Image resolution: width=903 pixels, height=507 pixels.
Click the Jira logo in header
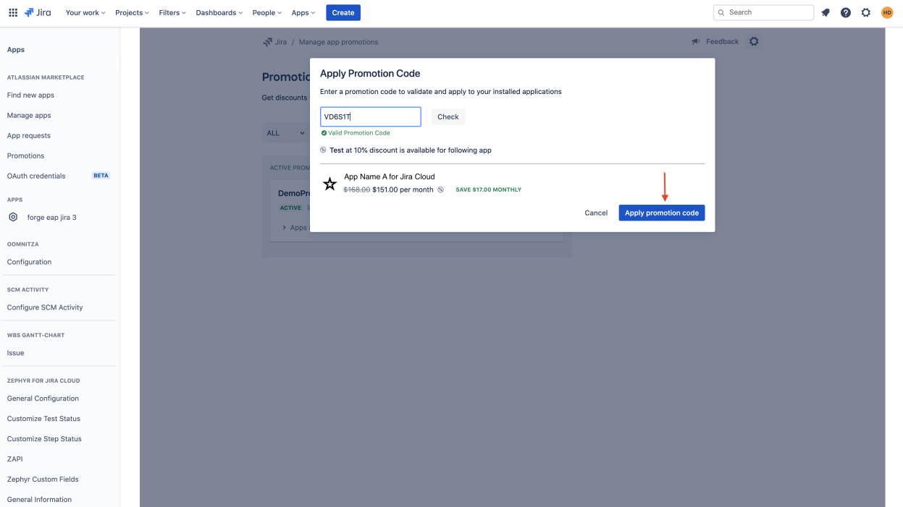point(38,12)
